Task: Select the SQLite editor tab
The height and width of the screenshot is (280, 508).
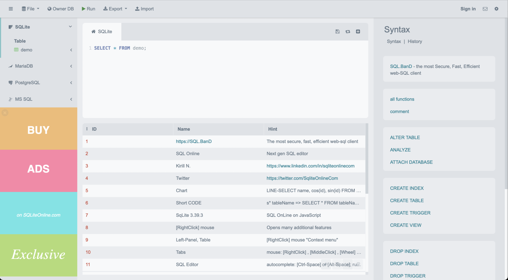Action: 102,31
